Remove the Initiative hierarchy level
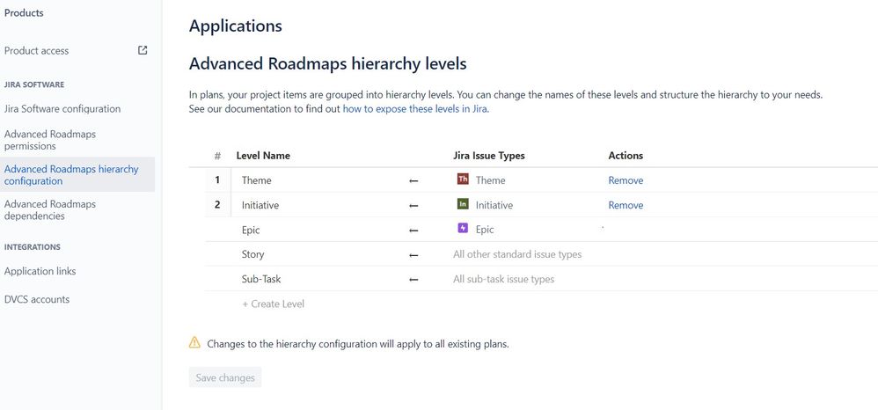The width and height of the screenshot is (878, 410). (x=626, y=205)
